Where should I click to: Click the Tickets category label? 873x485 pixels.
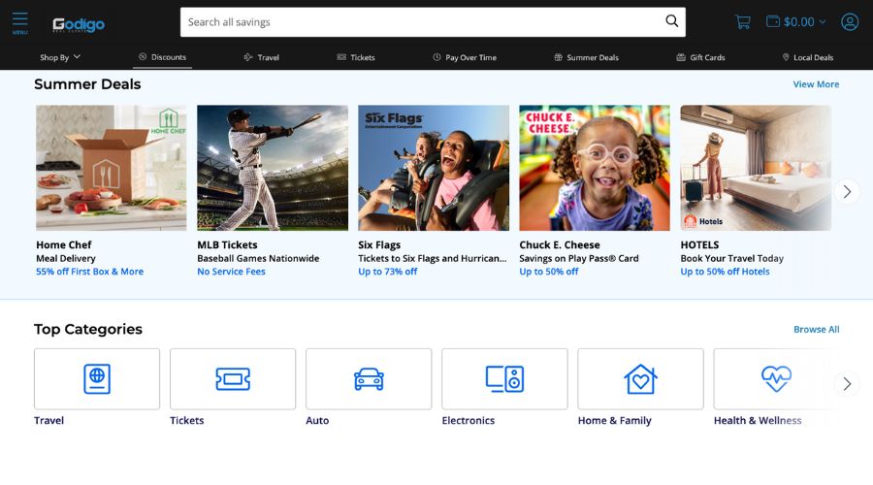pyautogui.click(x=187, y=420)
